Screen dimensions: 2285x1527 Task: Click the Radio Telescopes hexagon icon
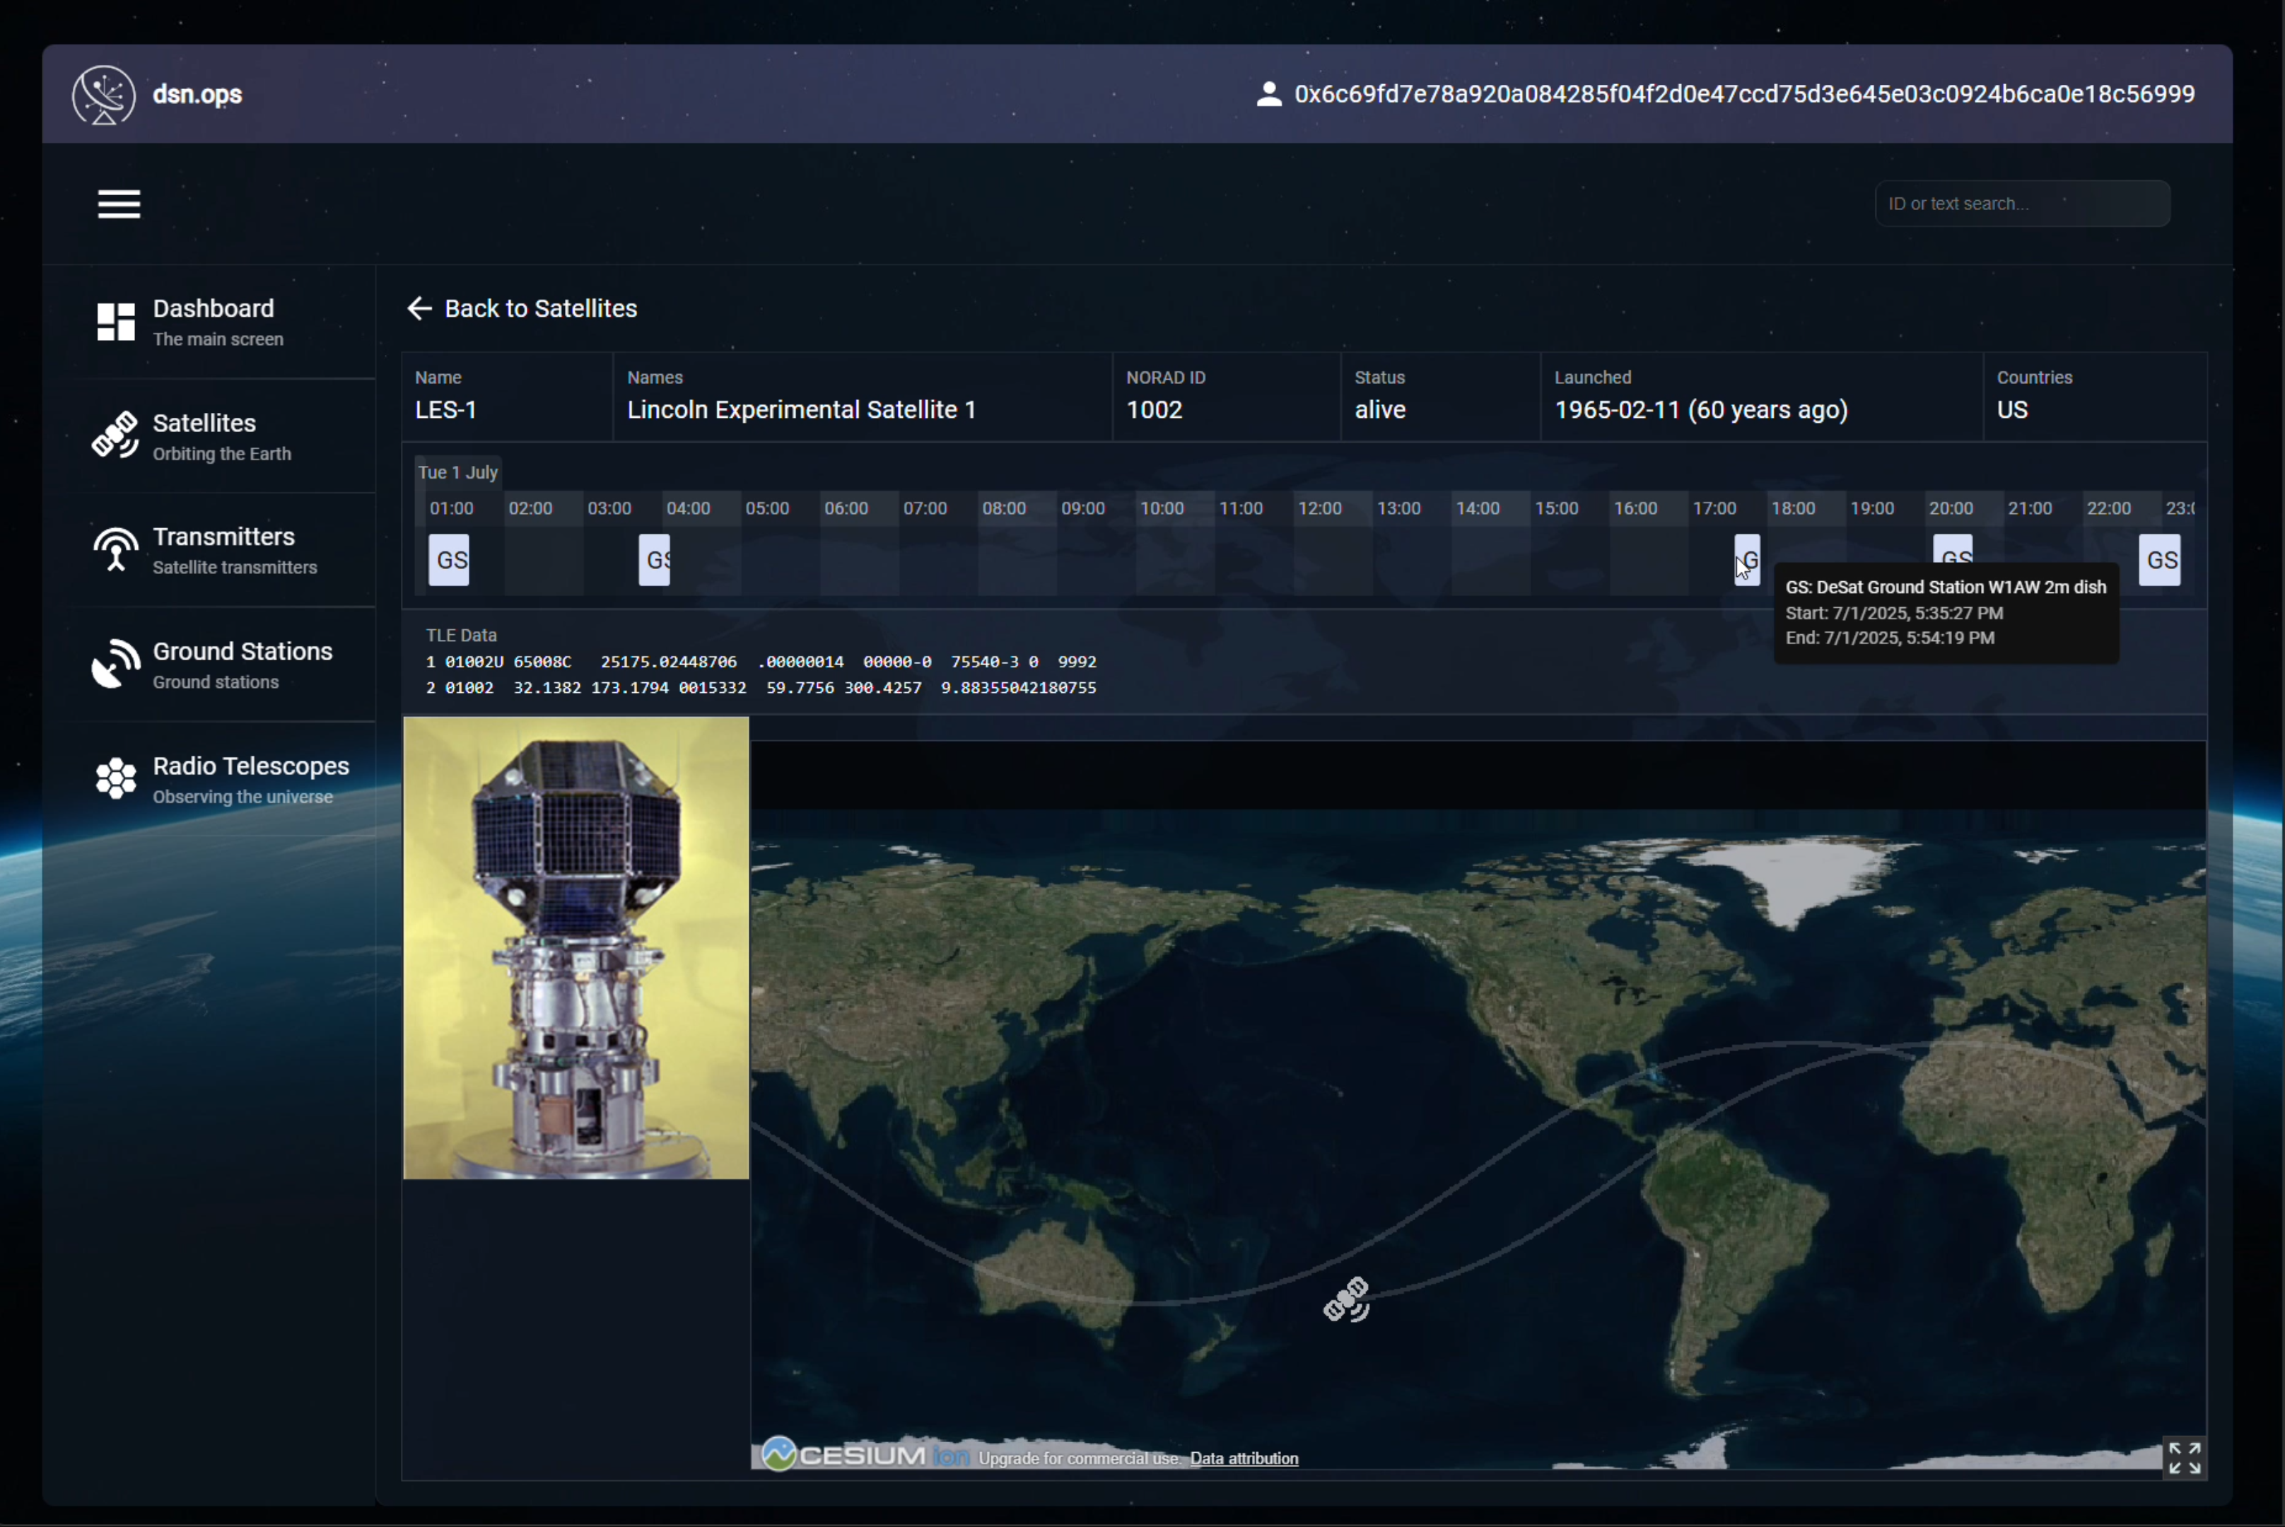point(116,779)
